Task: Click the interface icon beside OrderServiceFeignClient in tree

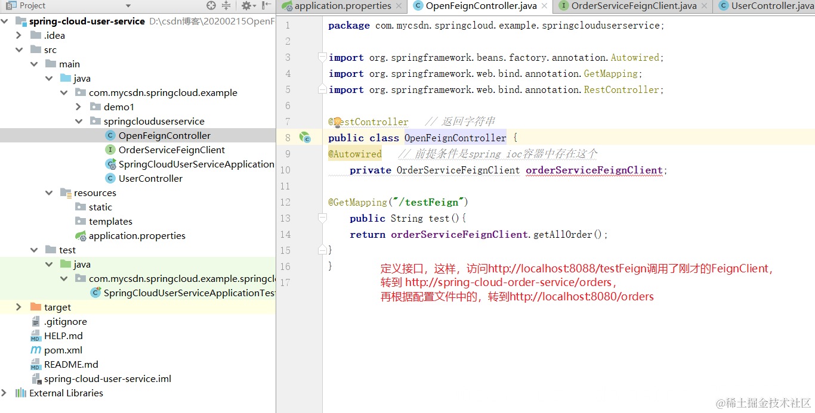Action: (110, 150)
